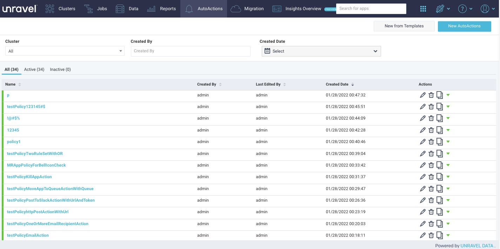This screenshot has height=249, width=500.
Task: Delete the testPolicy123145#$ policy
Action: [431, 107]
